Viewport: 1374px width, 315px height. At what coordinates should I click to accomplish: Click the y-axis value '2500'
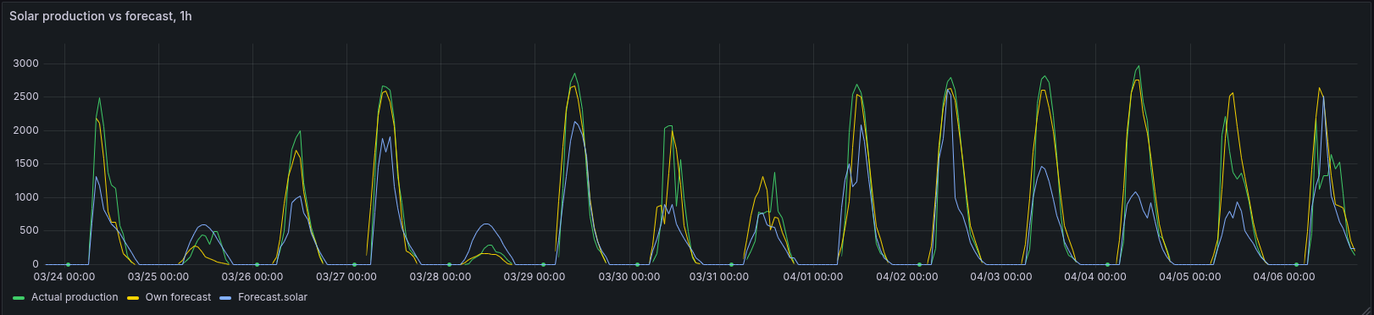pos(25,97)
